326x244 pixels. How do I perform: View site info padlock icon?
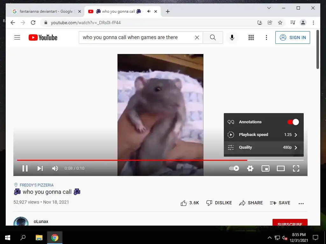tap(46, 23)
